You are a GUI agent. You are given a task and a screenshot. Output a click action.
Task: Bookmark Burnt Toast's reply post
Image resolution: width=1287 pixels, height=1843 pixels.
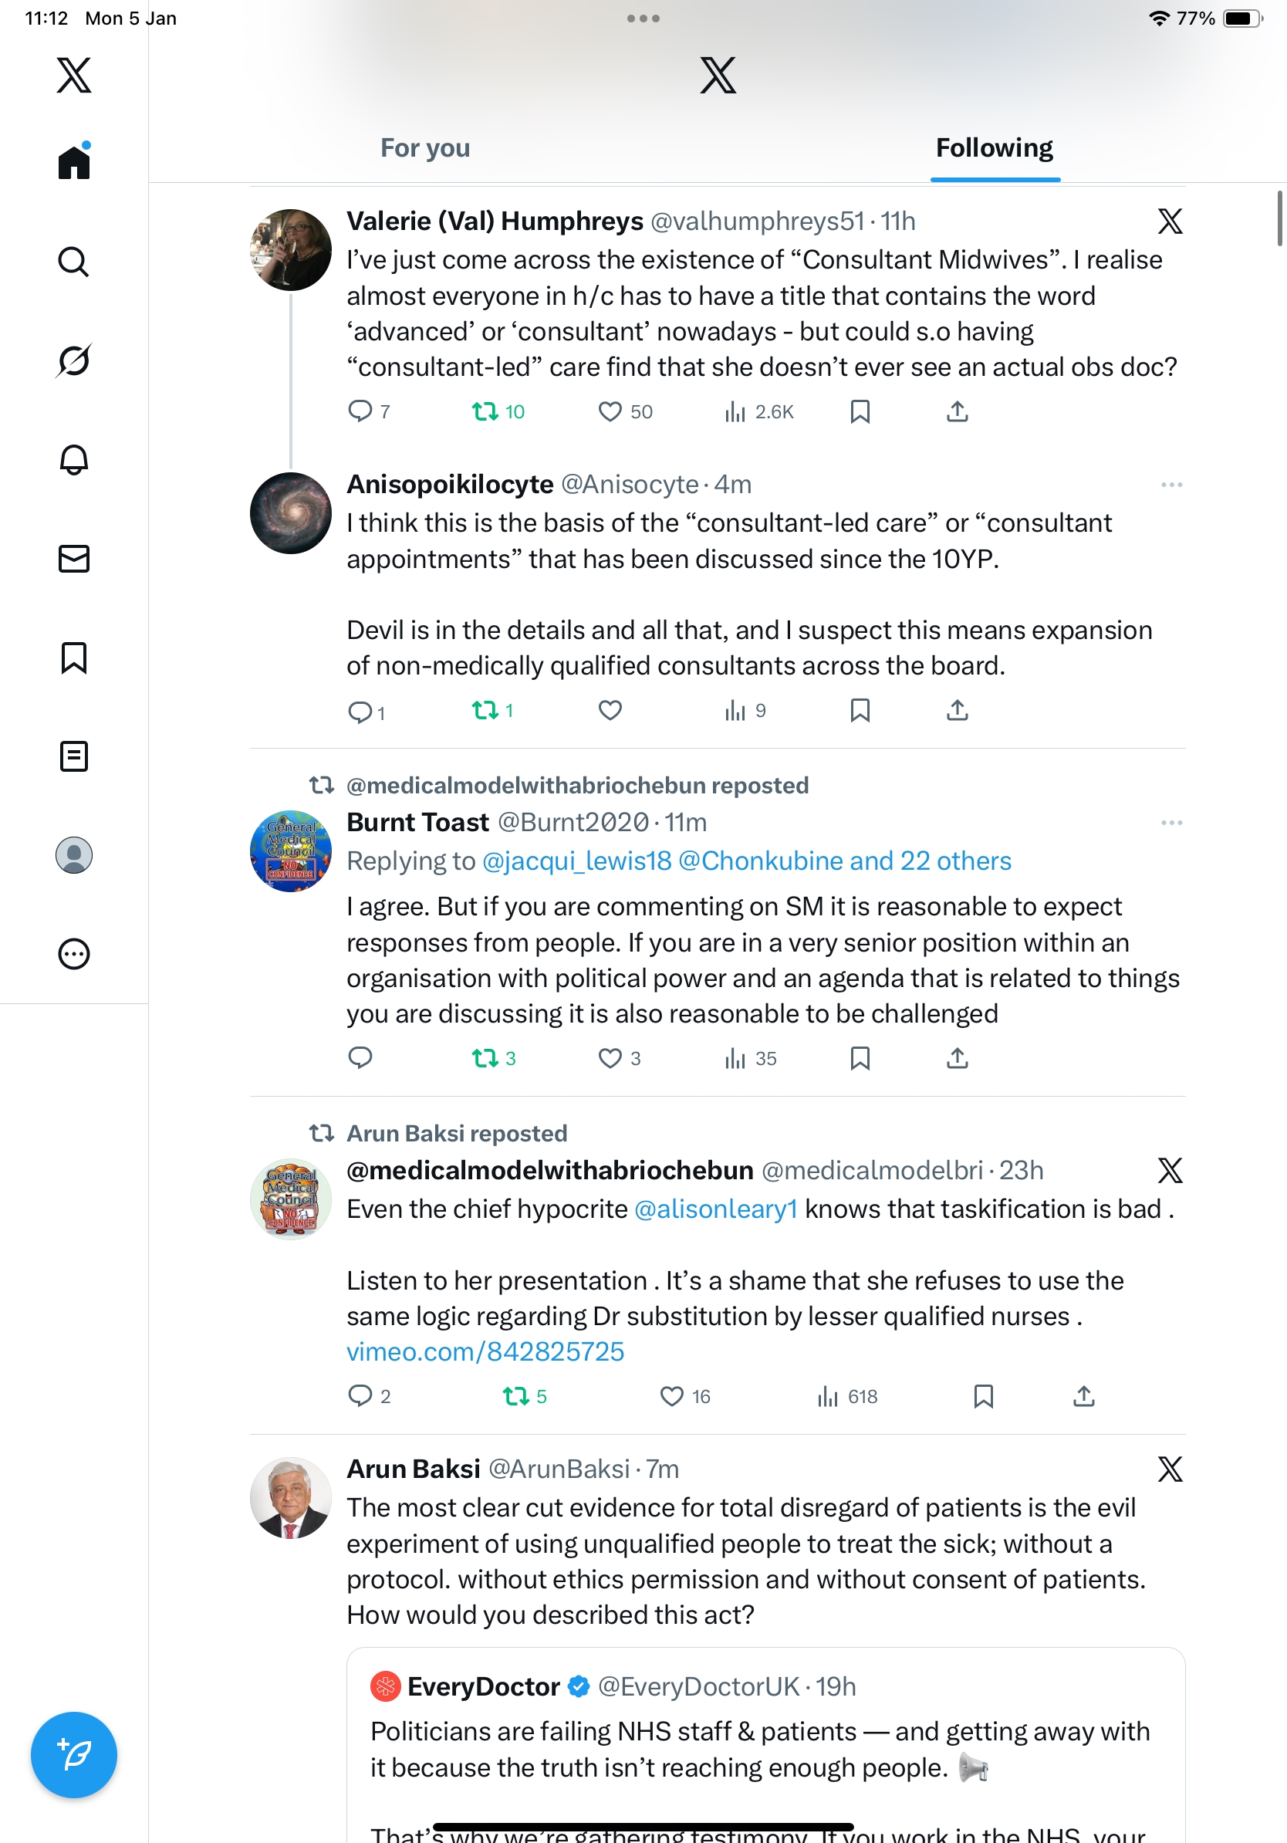click(x=860, y=1058)
